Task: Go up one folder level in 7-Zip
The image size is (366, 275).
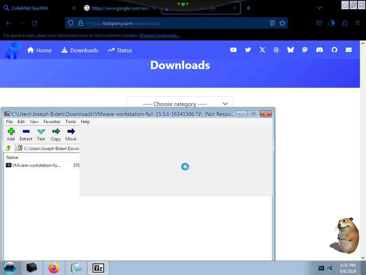Action: (8, 148)
